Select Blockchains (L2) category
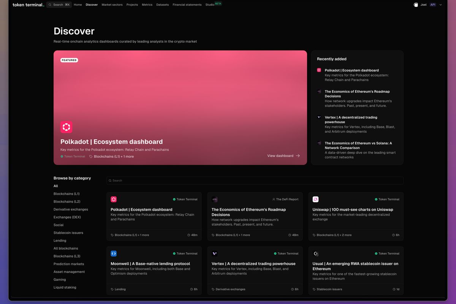This screenshot has height=304, width=456. [x=67, y=202]
